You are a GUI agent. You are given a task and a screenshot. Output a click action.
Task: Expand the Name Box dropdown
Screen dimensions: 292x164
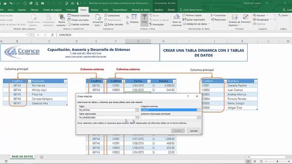coord(26,35)
